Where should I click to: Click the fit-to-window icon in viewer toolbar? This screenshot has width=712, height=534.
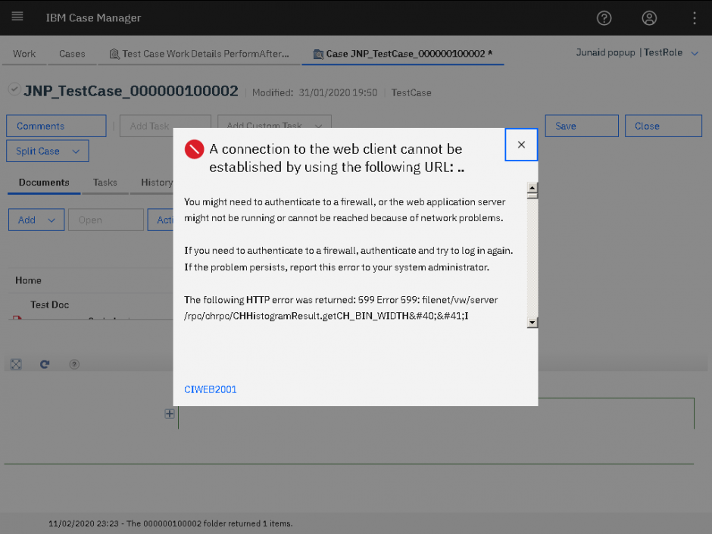click(x=16, y=364)
